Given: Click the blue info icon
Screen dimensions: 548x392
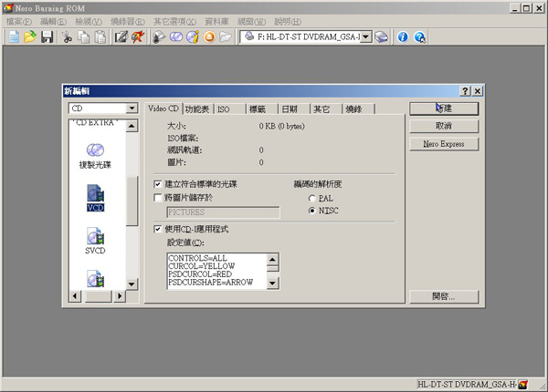Looking at the screenshot, I should [x=403, y=36].
